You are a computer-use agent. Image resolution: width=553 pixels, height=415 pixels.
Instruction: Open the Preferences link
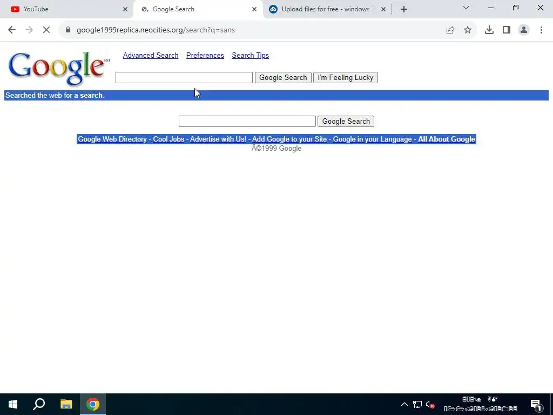pos(205,56)
